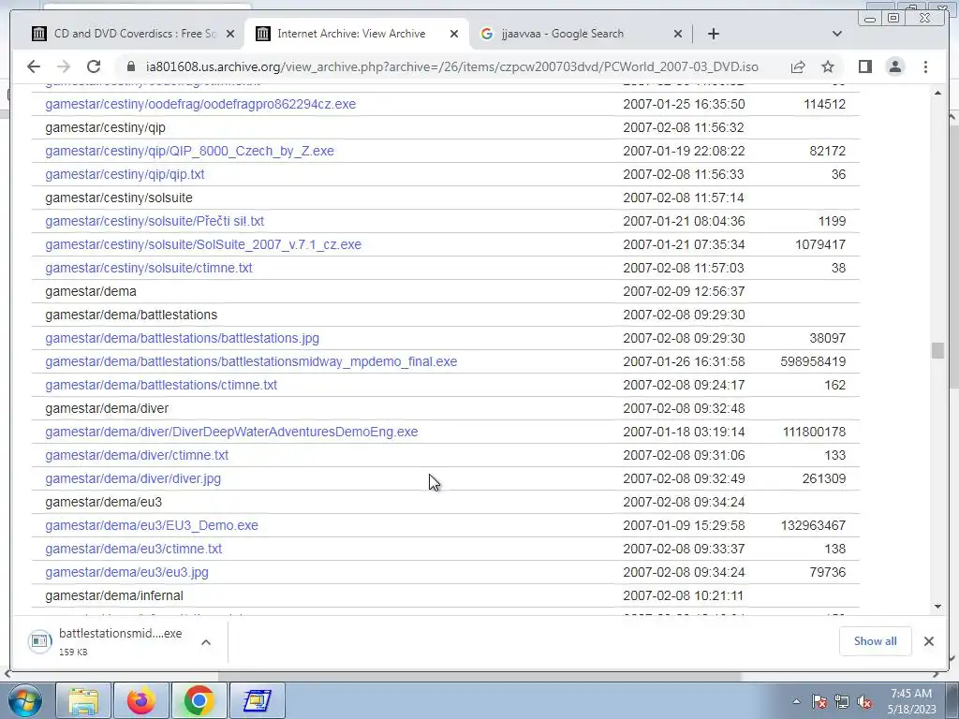
Task: Download EU3_Demo.exe link
Action: click(x=152, y=525)
